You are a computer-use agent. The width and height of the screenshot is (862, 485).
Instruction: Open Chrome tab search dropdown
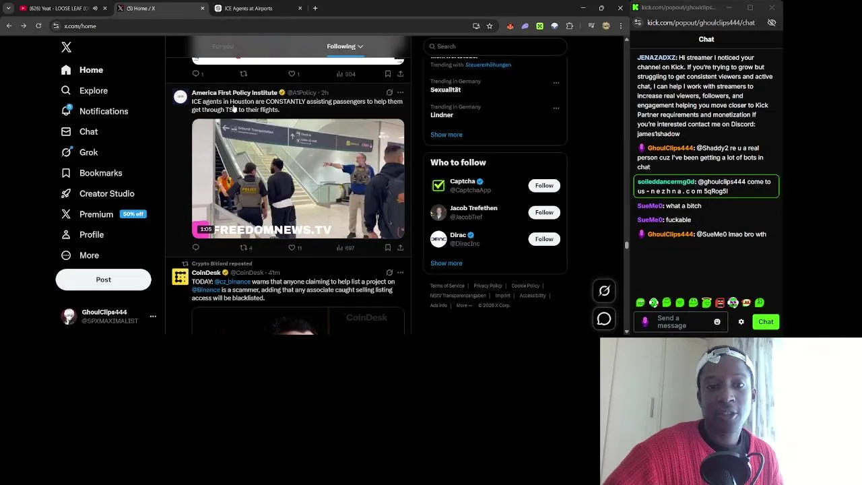coord(8,8)
